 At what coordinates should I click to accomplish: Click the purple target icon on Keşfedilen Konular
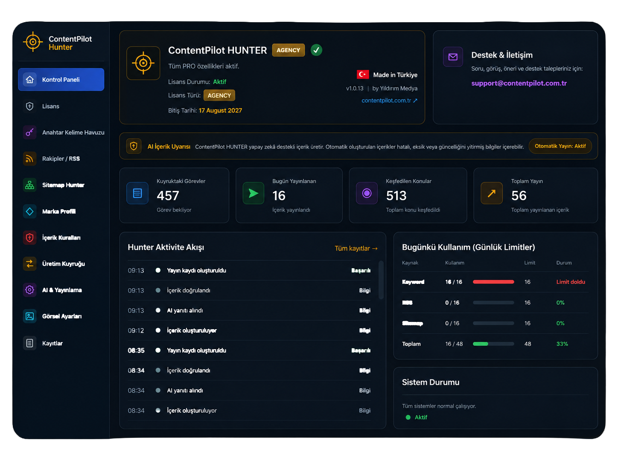pos(367,193)
